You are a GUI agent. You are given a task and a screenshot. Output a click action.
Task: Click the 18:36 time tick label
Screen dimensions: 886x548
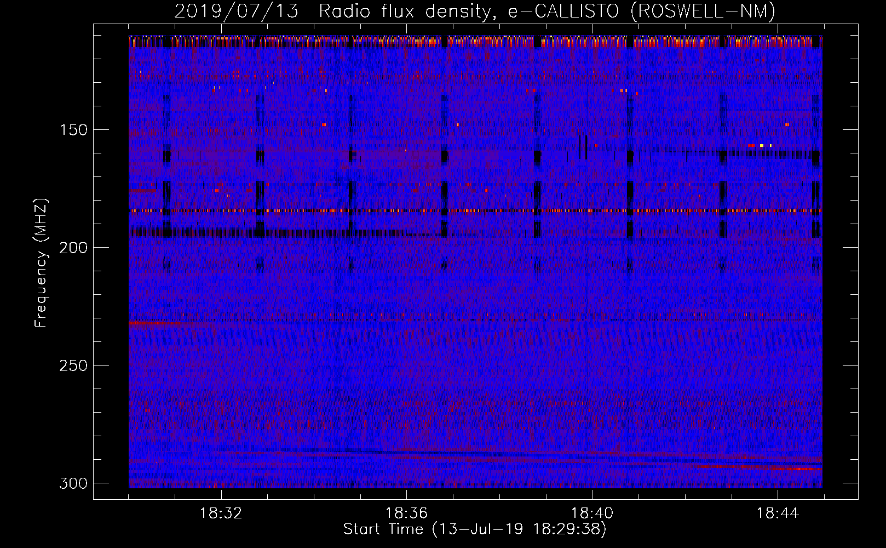406,513
